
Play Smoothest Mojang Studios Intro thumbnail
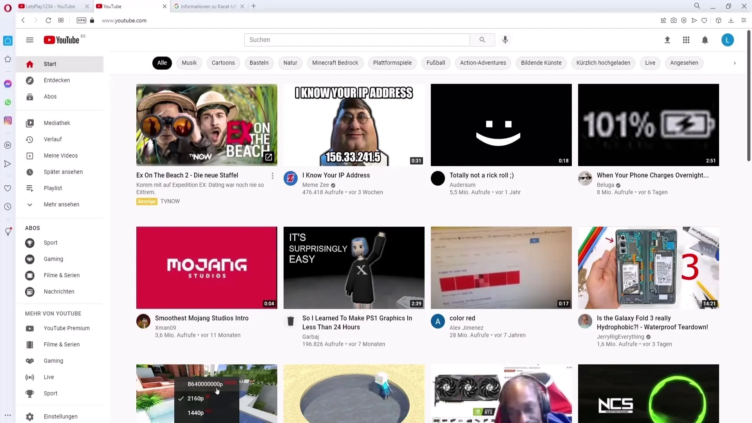(x=207, y=268)
